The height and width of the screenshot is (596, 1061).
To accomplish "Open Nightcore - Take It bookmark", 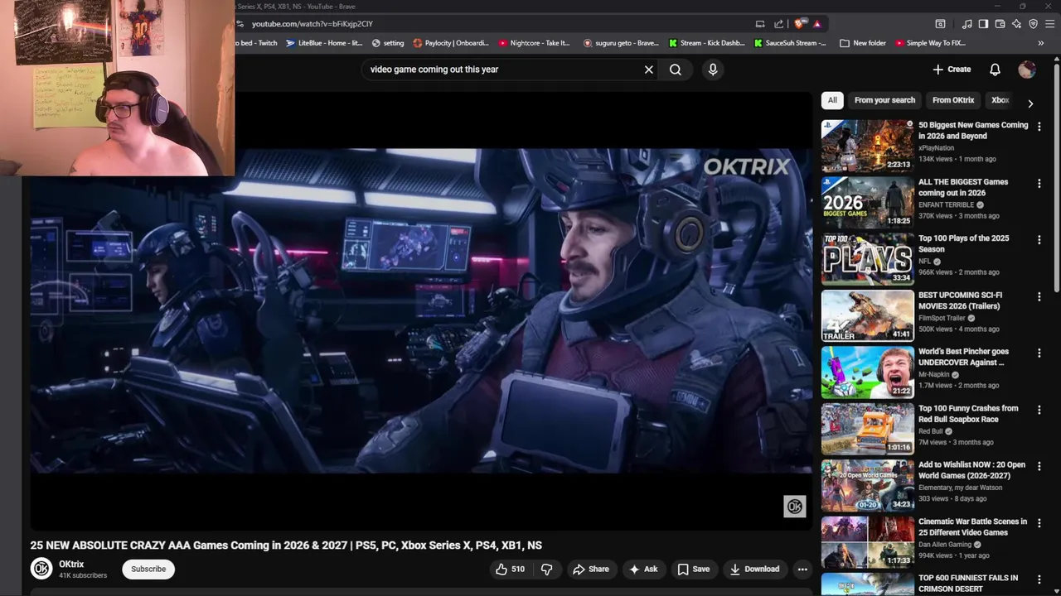I will pyautogui.click(x=535, y=43).
